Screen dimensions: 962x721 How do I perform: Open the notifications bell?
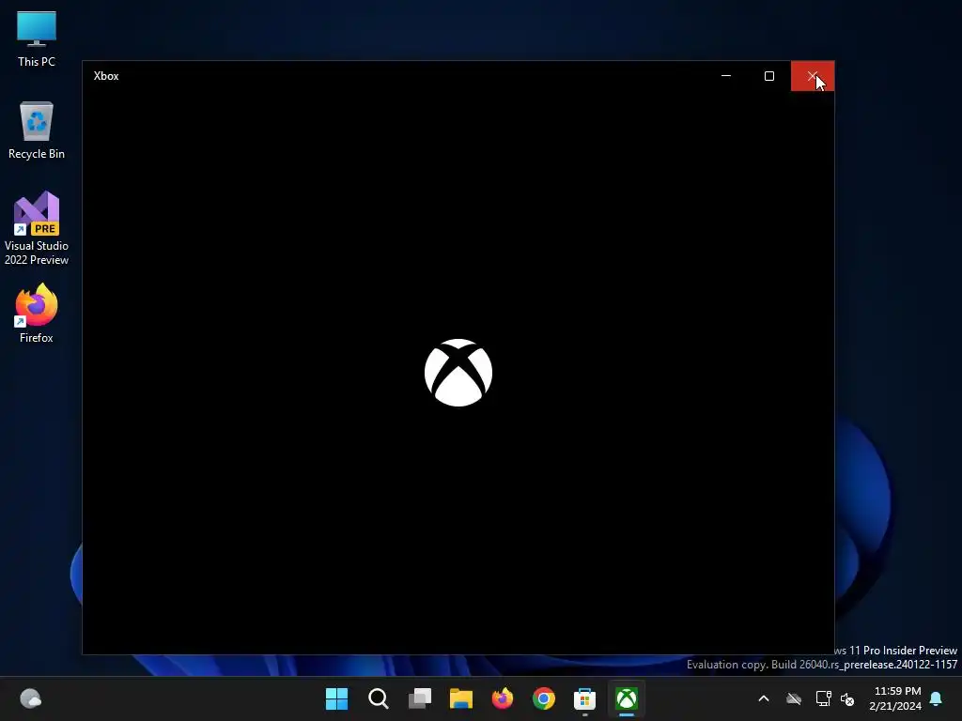937,698
